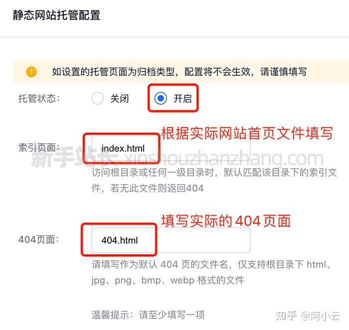This screenshot has height=330, width=349.
Task: Click the help text 请填写作为默认 404 页的文件名
Action: pos(211,265)
